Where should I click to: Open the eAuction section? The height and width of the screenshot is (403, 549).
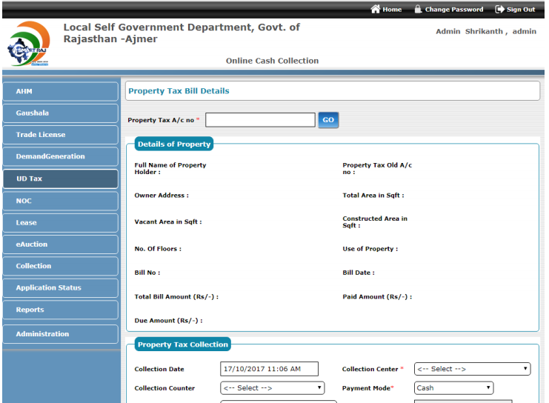pos(60,244)
